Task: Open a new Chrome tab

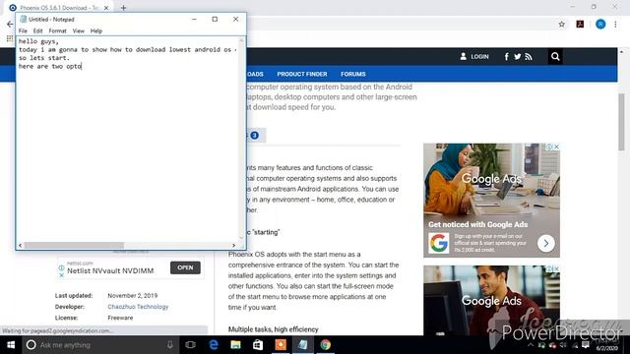Action: (x=123, y=8)
